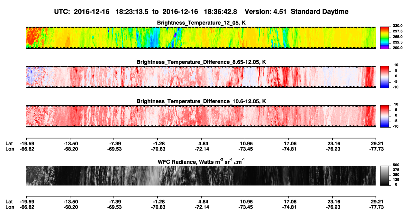Image resolution: width=418 pixels, height=214 pixels.
Task: Click the Brightness_Temperature_Difference_10.6-12.05, K title
Action: click(x=201, y=101)
